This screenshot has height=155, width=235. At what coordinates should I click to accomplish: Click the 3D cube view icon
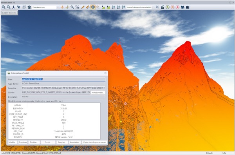click(x=24, y=7)
